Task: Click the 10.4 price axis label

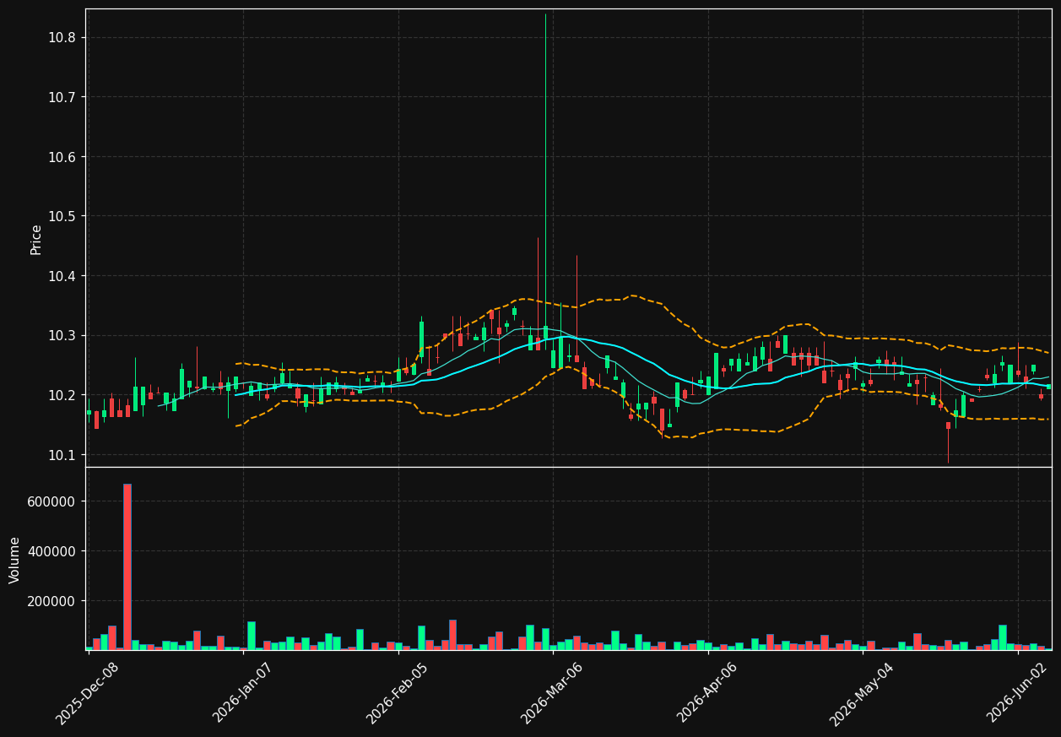Action: 62,276
